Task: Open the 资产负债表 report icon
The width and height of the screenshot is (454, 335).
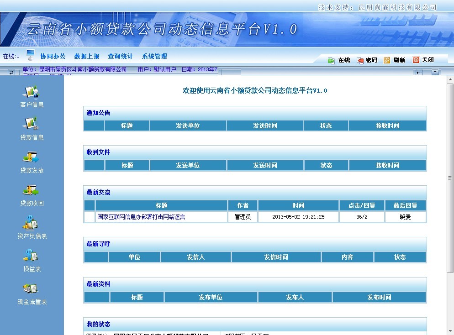Action: click(31, 223)
